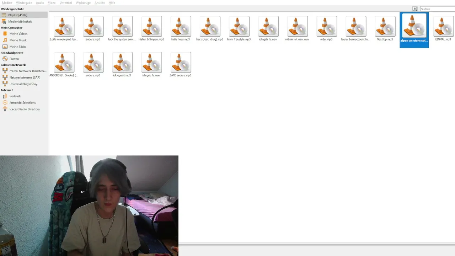Open the Werkzeuge menu
The height and width of the screenshot is (256, 455).
pos(84,3)
